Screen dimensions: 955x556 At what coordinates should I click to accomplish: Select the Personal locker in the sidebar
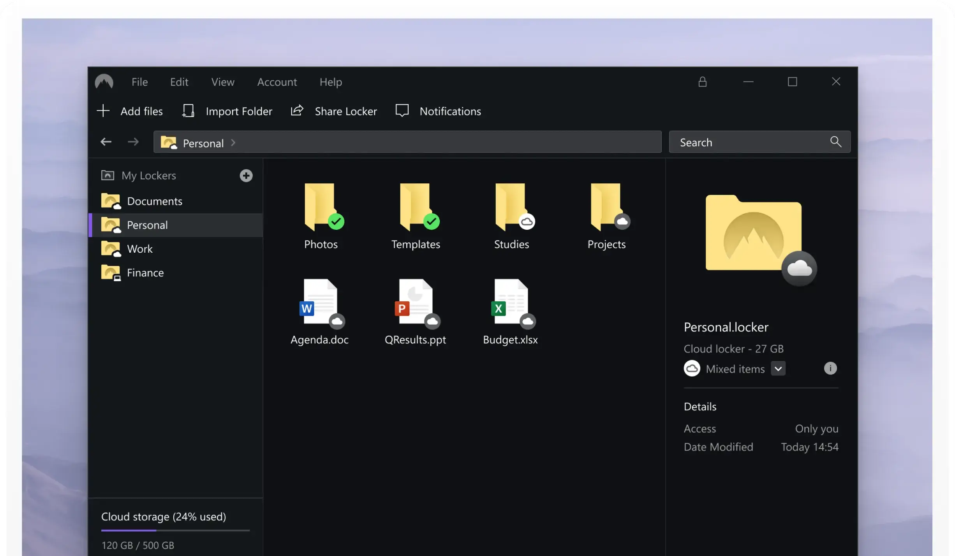coord(146,225)
